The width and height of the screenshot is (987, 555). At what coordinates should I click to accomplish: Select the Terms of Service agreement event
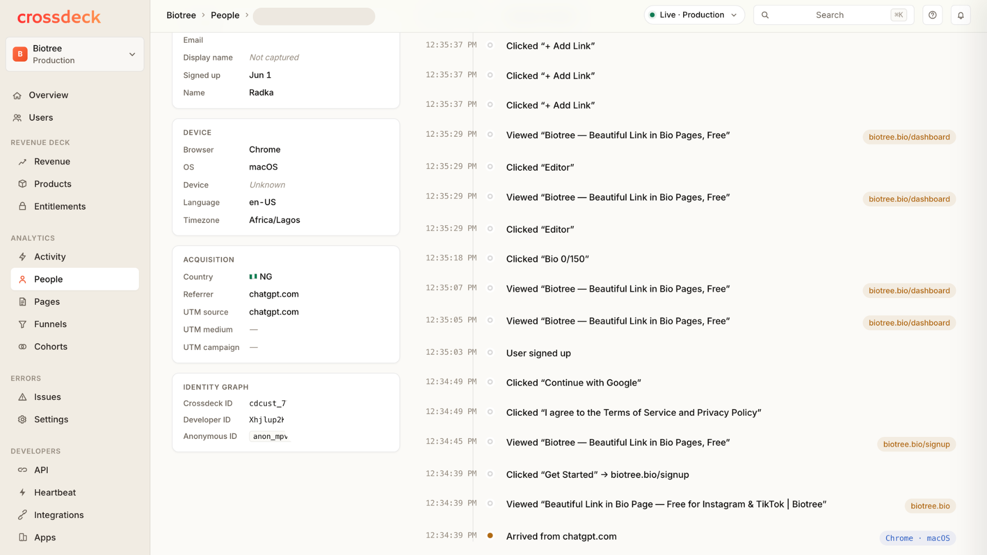pyautogui.click(x=633, y=413)
